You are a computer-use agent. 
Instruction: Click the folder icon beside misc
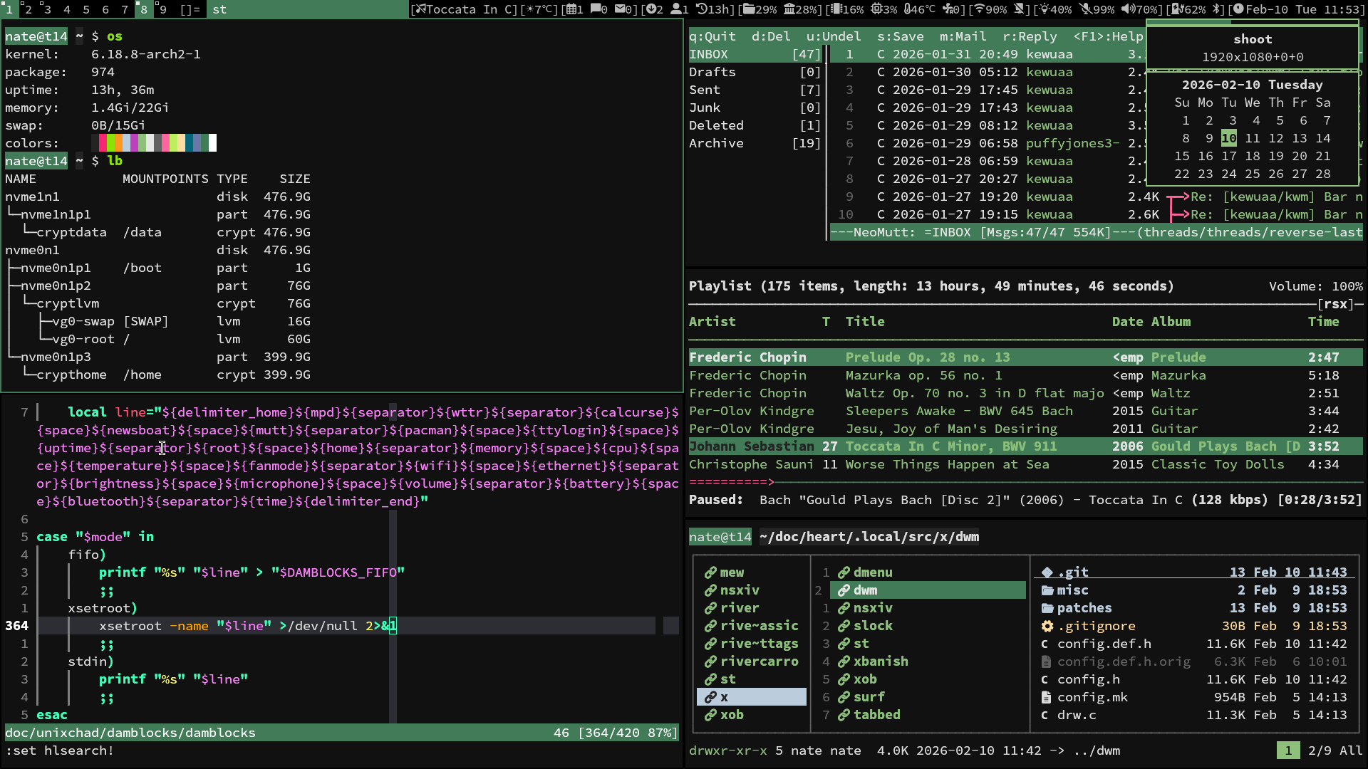click(x=1047, y=590)
